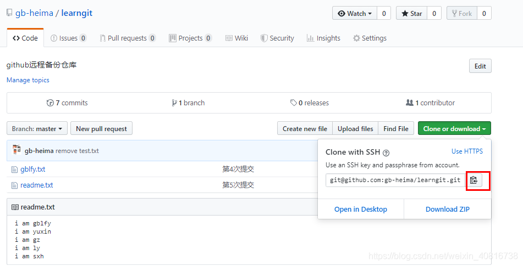This screenshot has height=266, width=523.
Task: Click the gb-heima avatar in the commit row
Action: [x=16, y=150]
